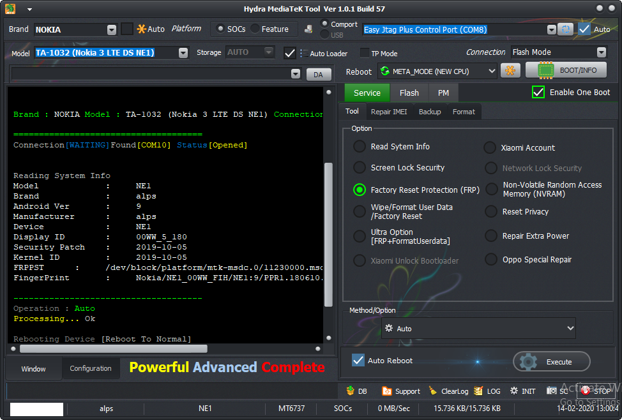This screenshot has width=622, height=420.
Task: Select Repair Extra Power option
Action: pos(491,236)
